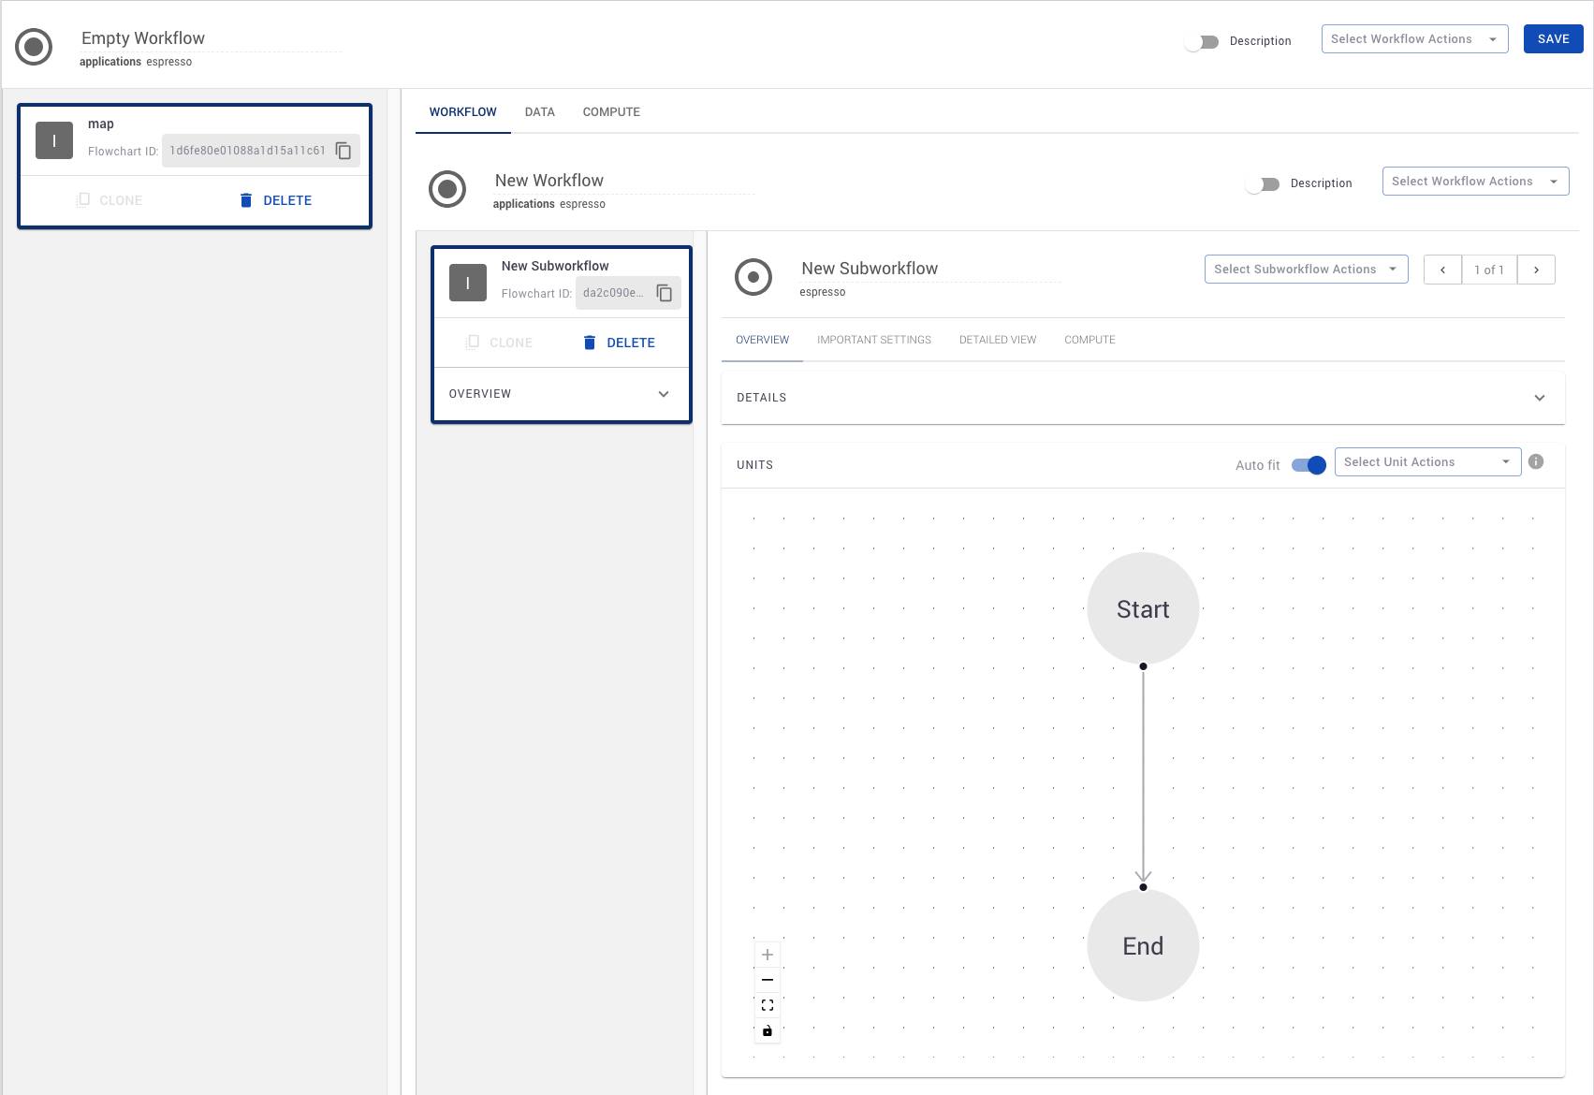
Task: Collapse the subworkflow OVERVIEW section
Action: [x=664, y=393]
